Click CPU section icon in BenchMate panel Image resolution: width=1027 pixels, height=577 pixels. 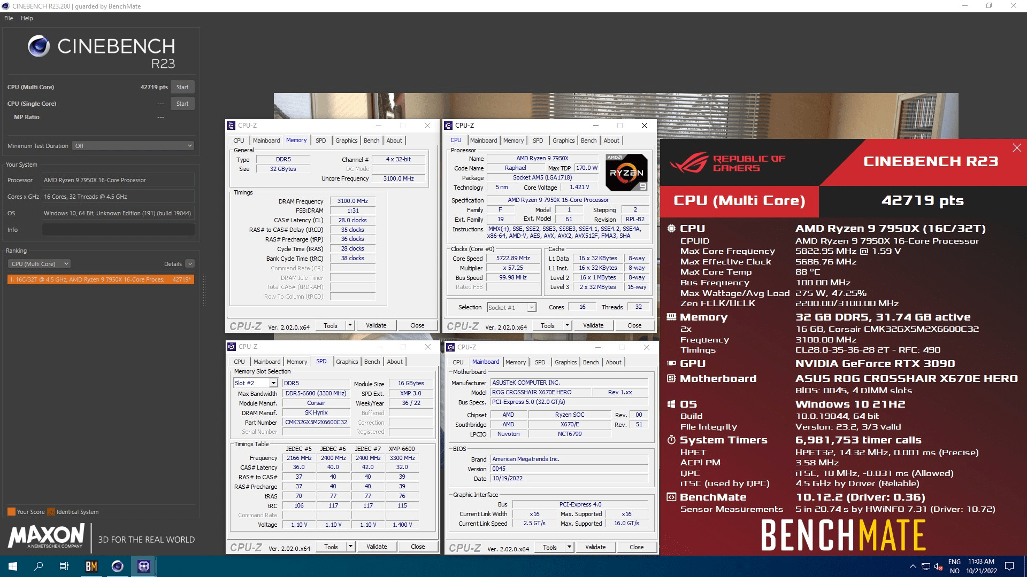671,229
